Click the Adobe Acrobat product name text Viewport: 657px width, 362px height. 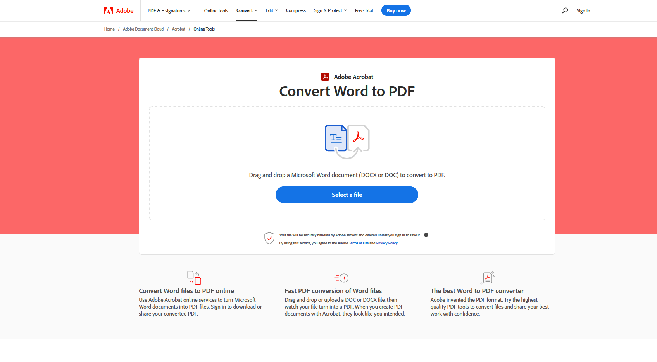(354, 77)
